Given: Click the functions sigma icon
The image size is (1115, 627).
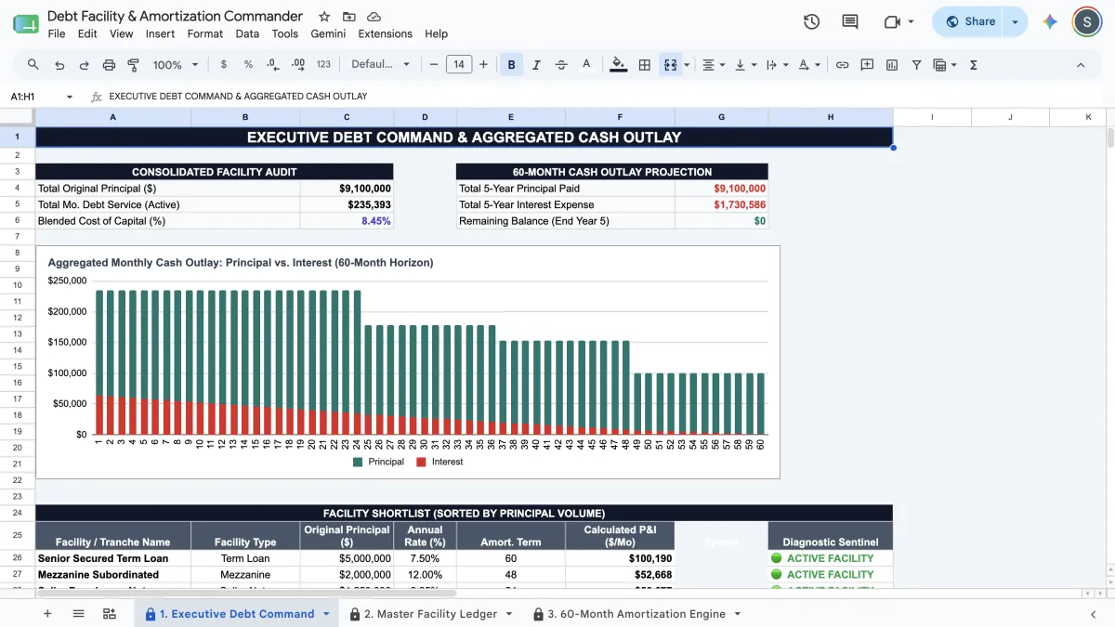Looking at the screenshot, I should (x=973, y=65).
